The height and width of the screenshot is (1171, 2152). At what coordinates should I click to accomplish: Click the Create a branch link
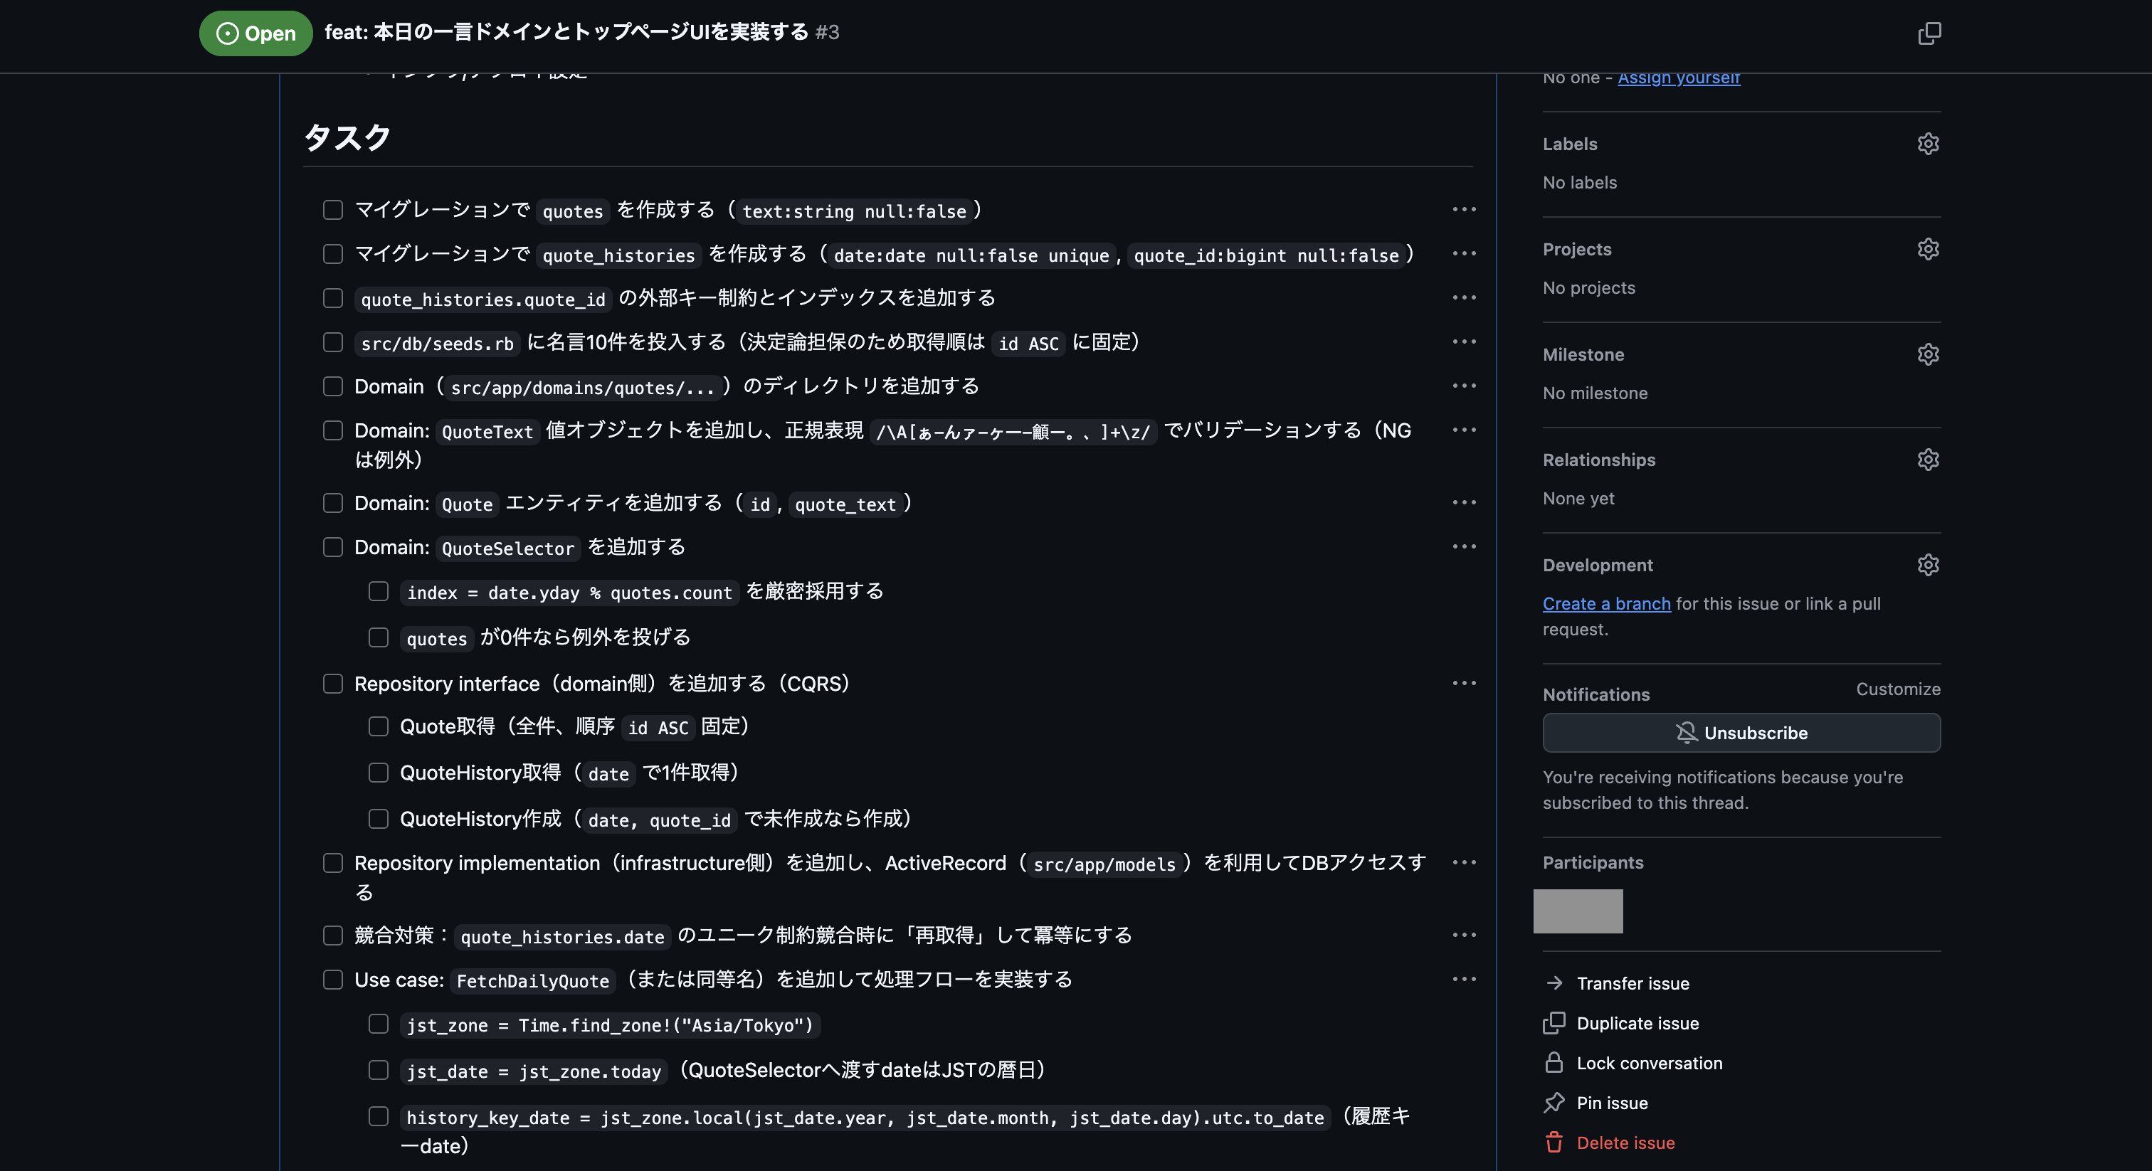pos(1605,603)
